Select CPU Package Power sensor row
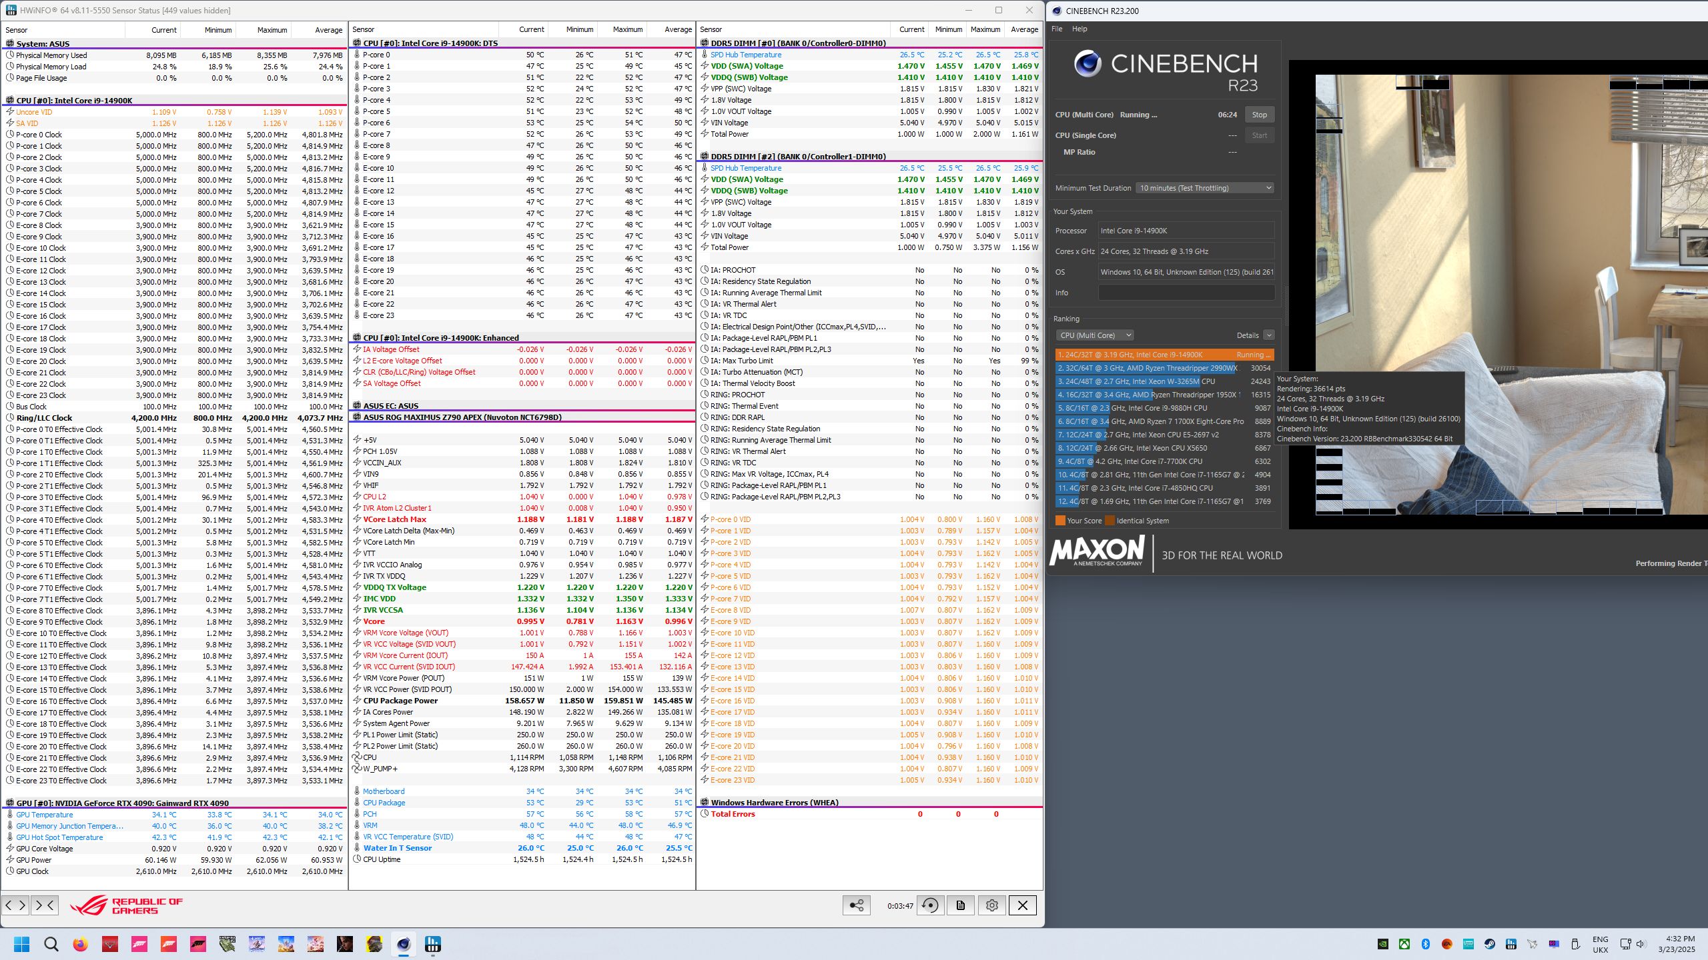The width and height of the screenshot is (1708, 960). (522, 701)
